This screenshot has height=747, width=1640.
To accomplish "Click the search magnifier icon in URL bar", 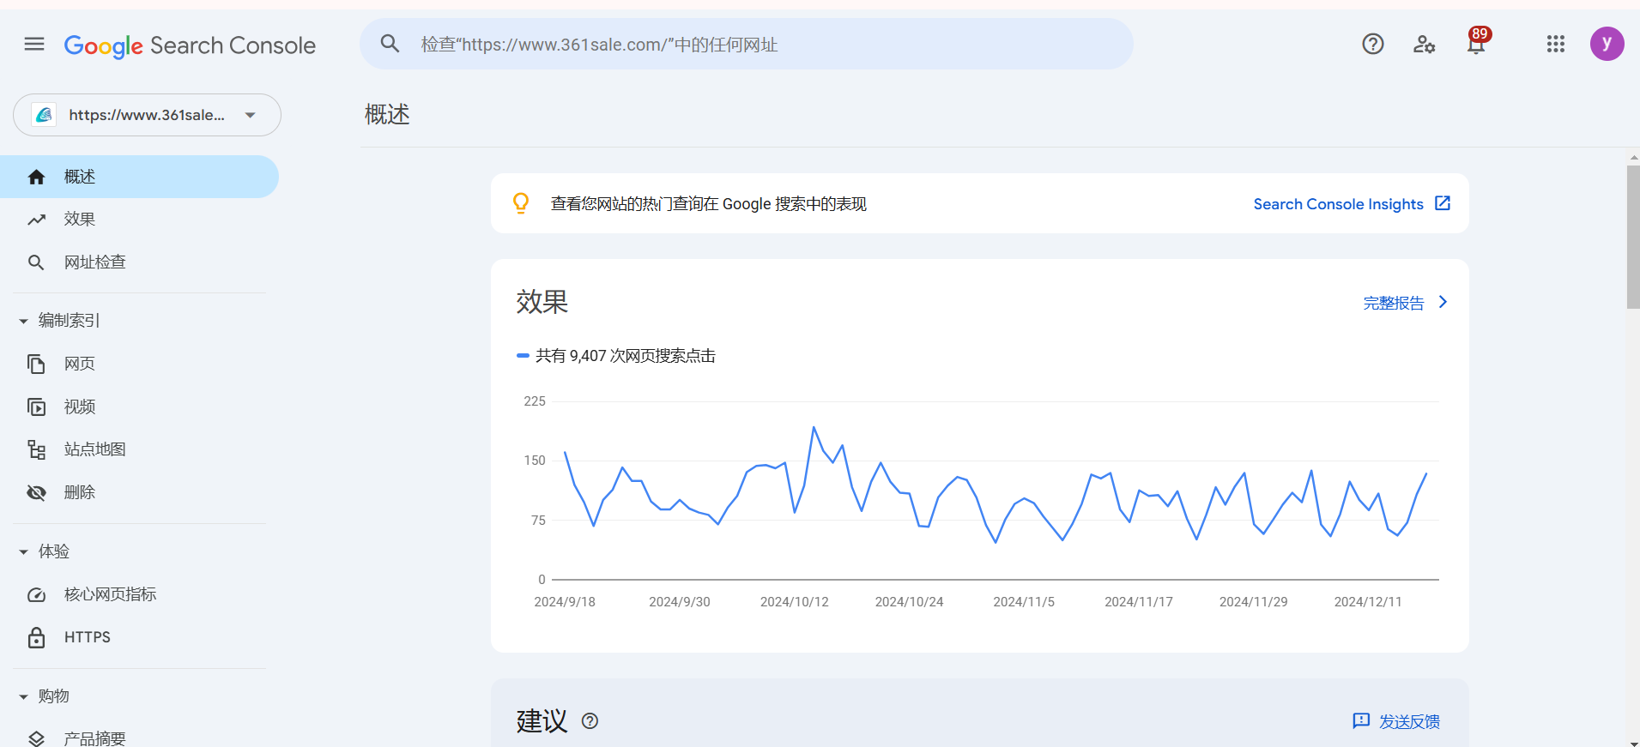I will [x=390, y=44].
